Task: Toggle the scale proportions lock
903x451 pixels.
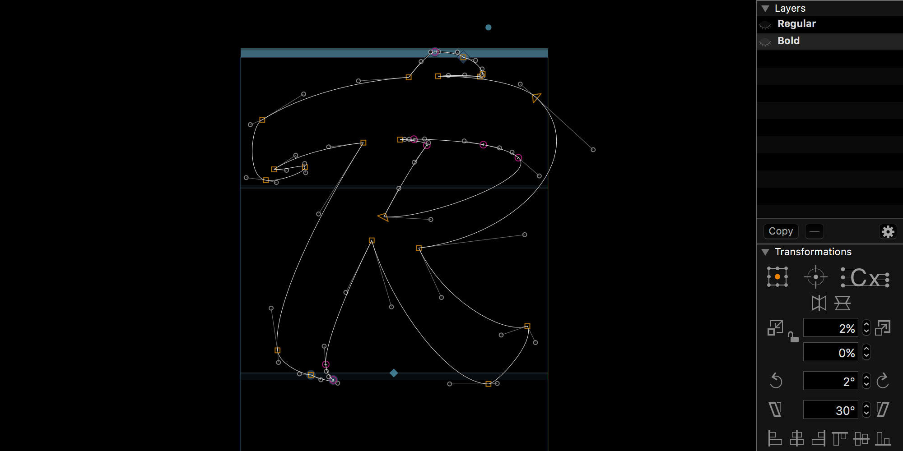Action: tap(793, 337)
